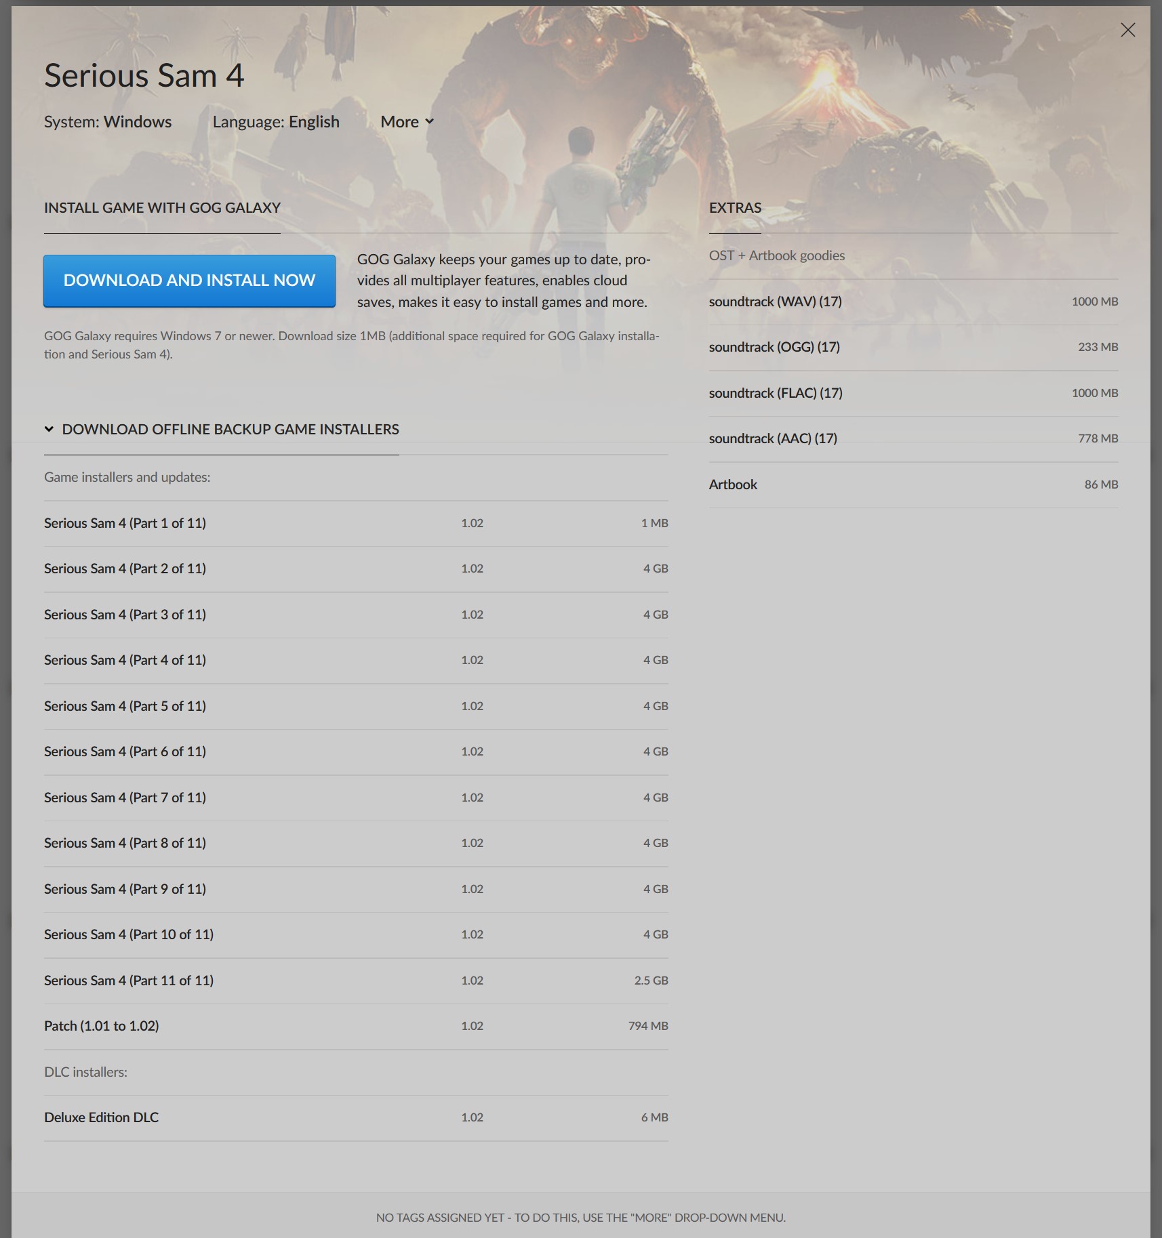This screenshot has width=1162, height=1238.
Task: Download Serious Sam 4 Part 11 of 11
Action: click(x=356, y=981)
